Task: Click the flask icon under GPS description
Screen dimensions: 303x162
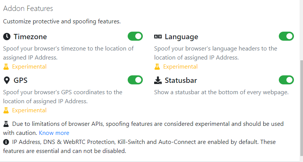Action: coord(6,110)
